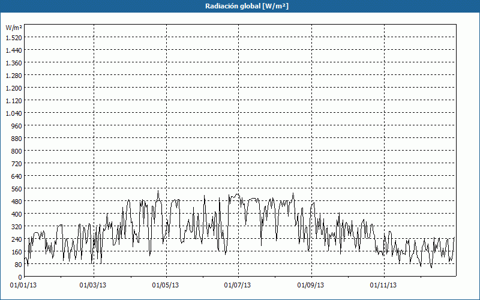Viewport: 480px width, 300px height.
Task: Click the 560 y-axis value
Action: [x=17, y=189]
